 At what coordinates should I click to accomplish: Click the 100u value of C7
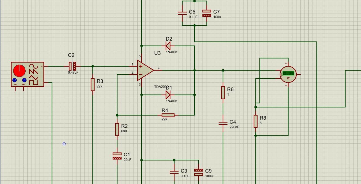click(x=217, y=17)
